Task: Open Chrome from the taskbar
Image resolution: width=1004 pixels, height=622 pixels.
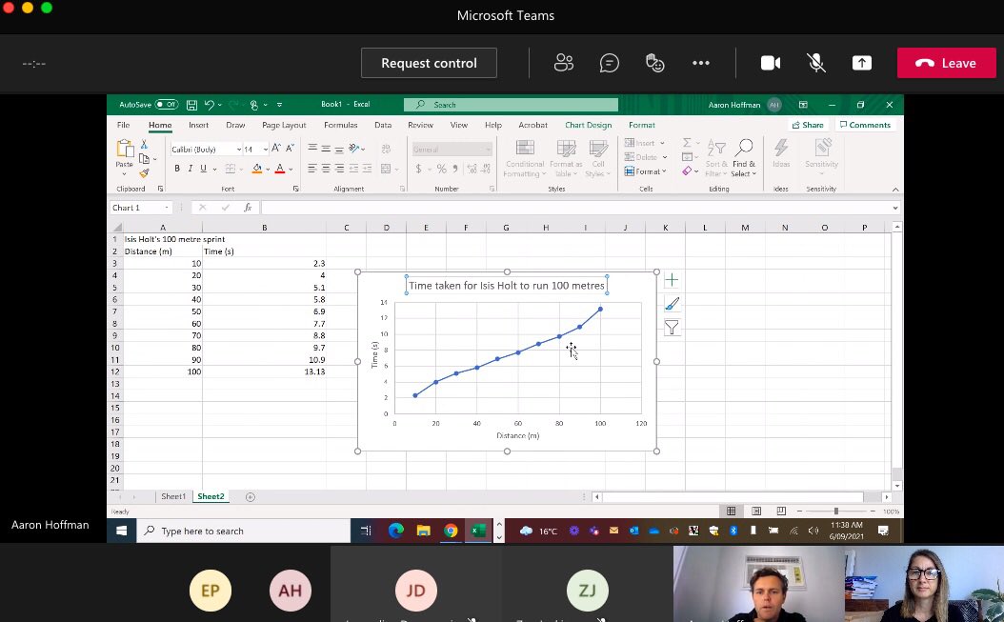Action: coord(451,531)
